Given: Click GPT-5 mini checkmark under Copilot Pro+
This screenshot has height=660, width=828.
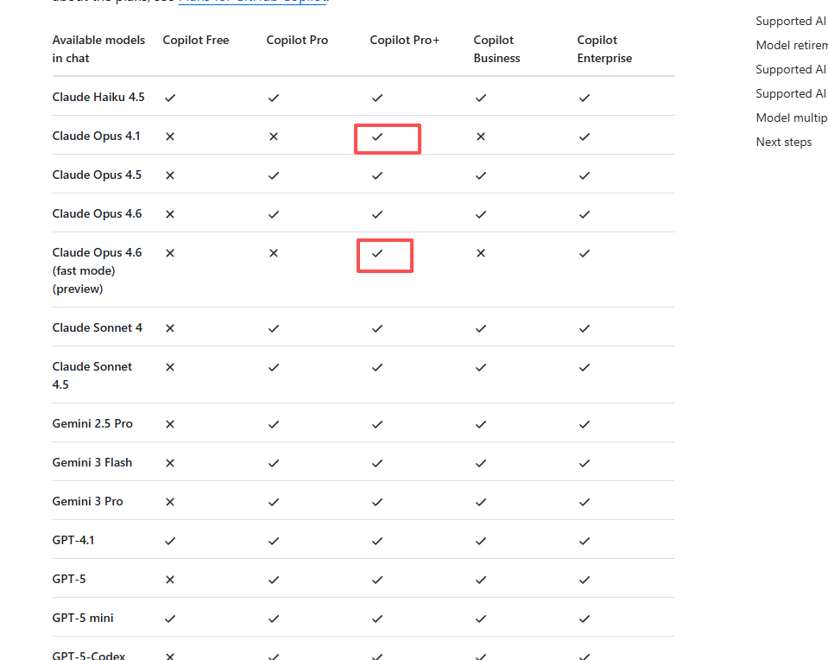Looking at the screenshot, I should (x=377, y=619).
